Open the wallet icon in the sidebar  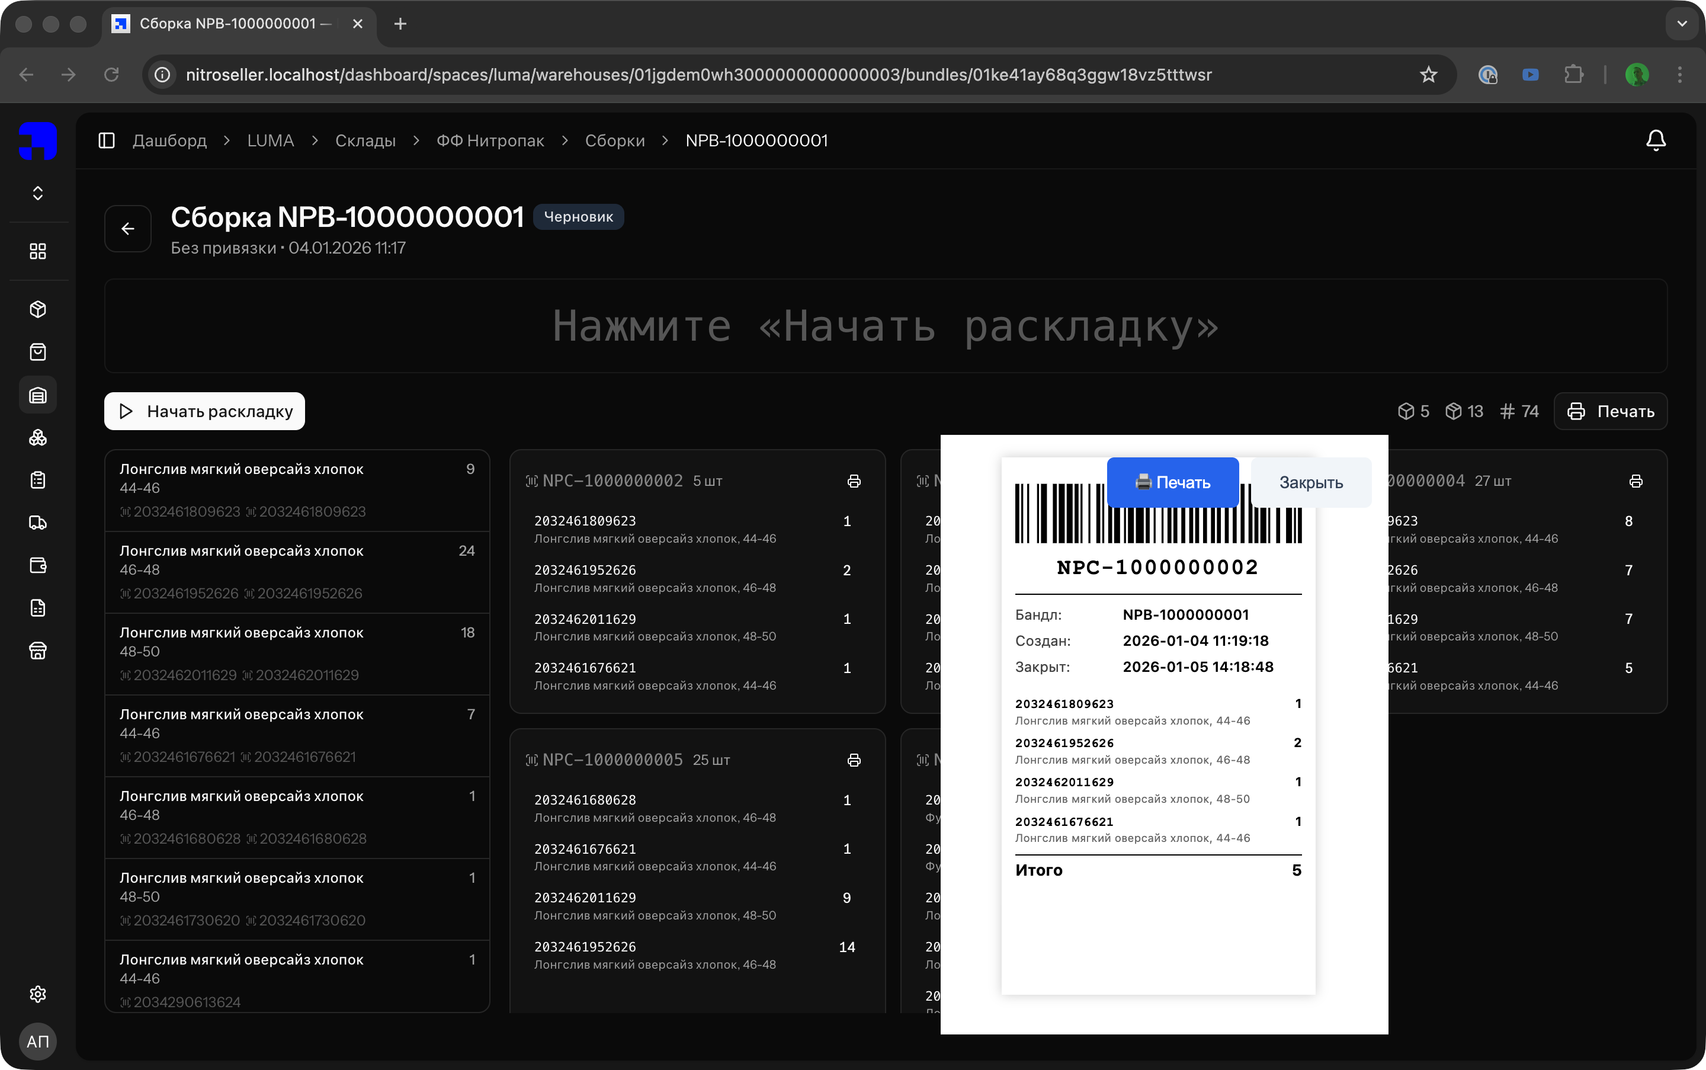37,565
